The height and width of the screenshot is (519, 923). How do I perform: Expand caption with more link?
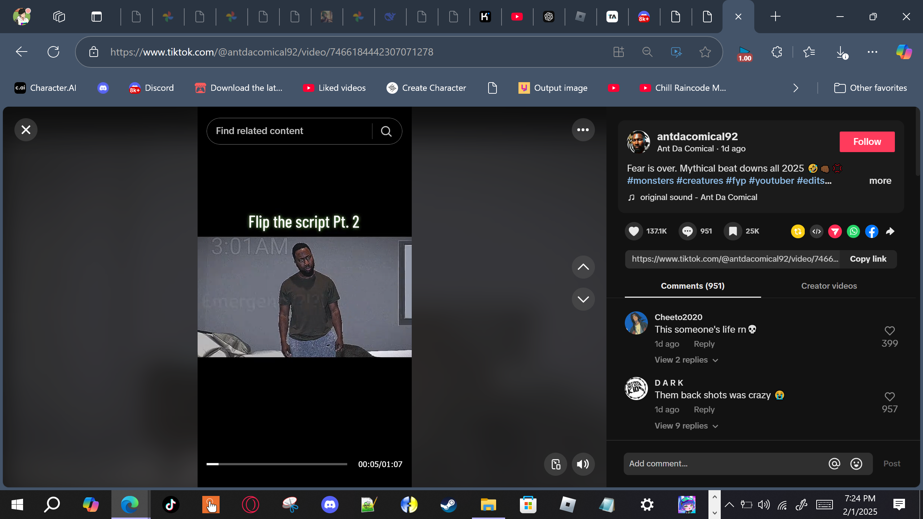(880, 181)
